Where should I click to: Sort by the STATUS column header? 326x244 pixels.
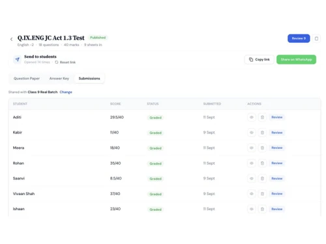coord(153,104)
